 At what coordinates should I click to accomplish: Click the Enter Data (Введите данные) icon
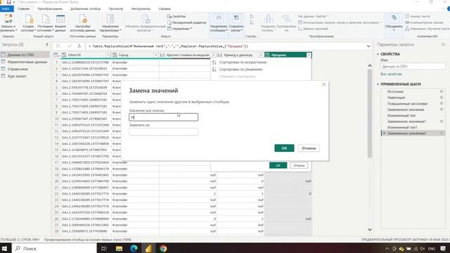point(60,19)
